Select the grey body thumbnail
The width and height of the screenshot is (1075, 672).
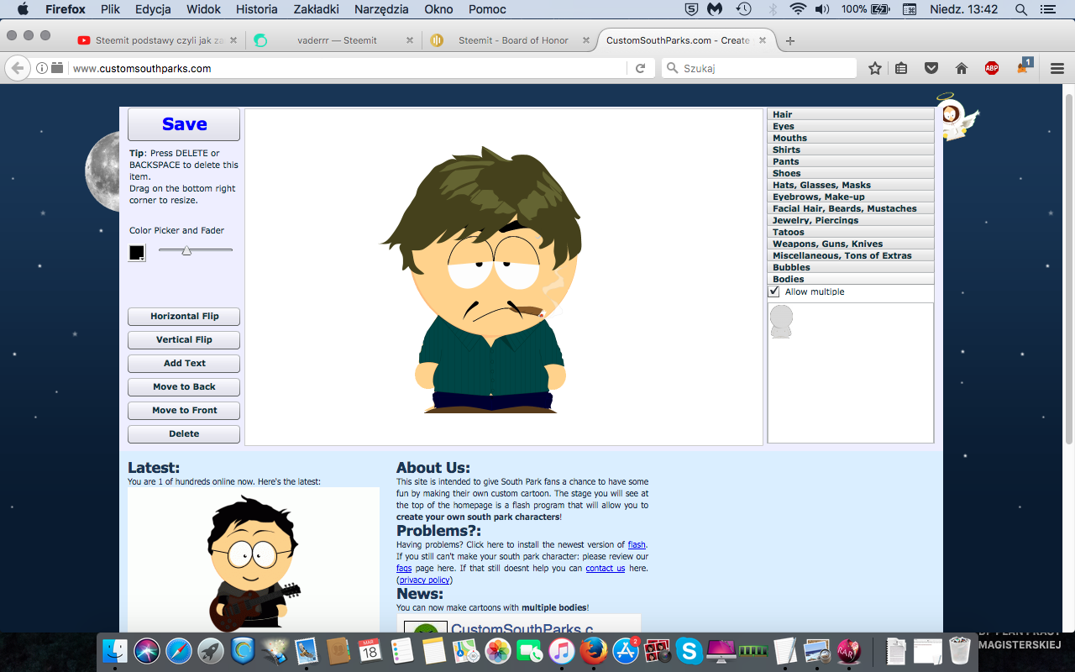tap(781, 322)
